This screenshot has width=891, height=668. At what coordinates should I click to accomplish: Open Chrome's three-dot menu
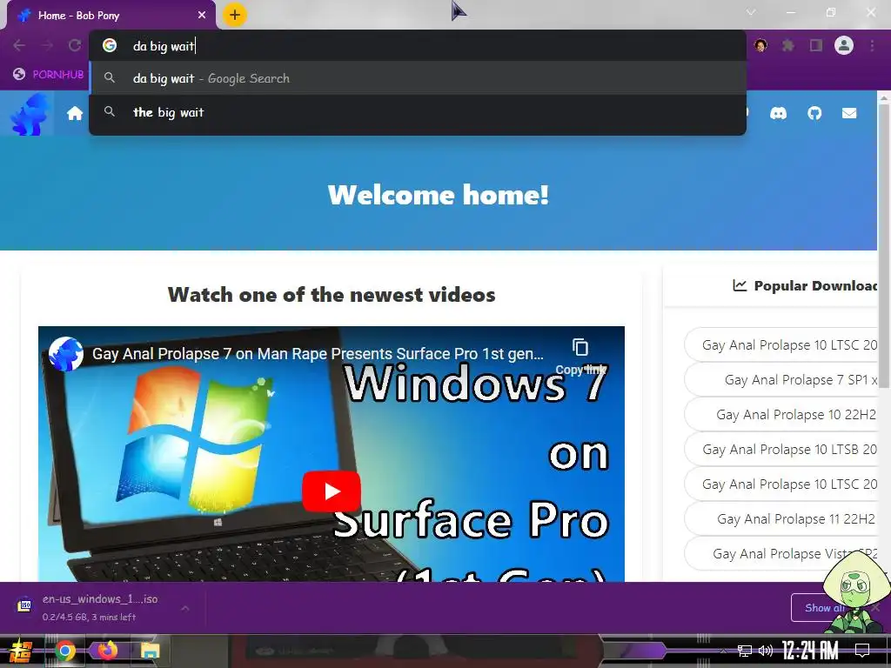(872, 45)
